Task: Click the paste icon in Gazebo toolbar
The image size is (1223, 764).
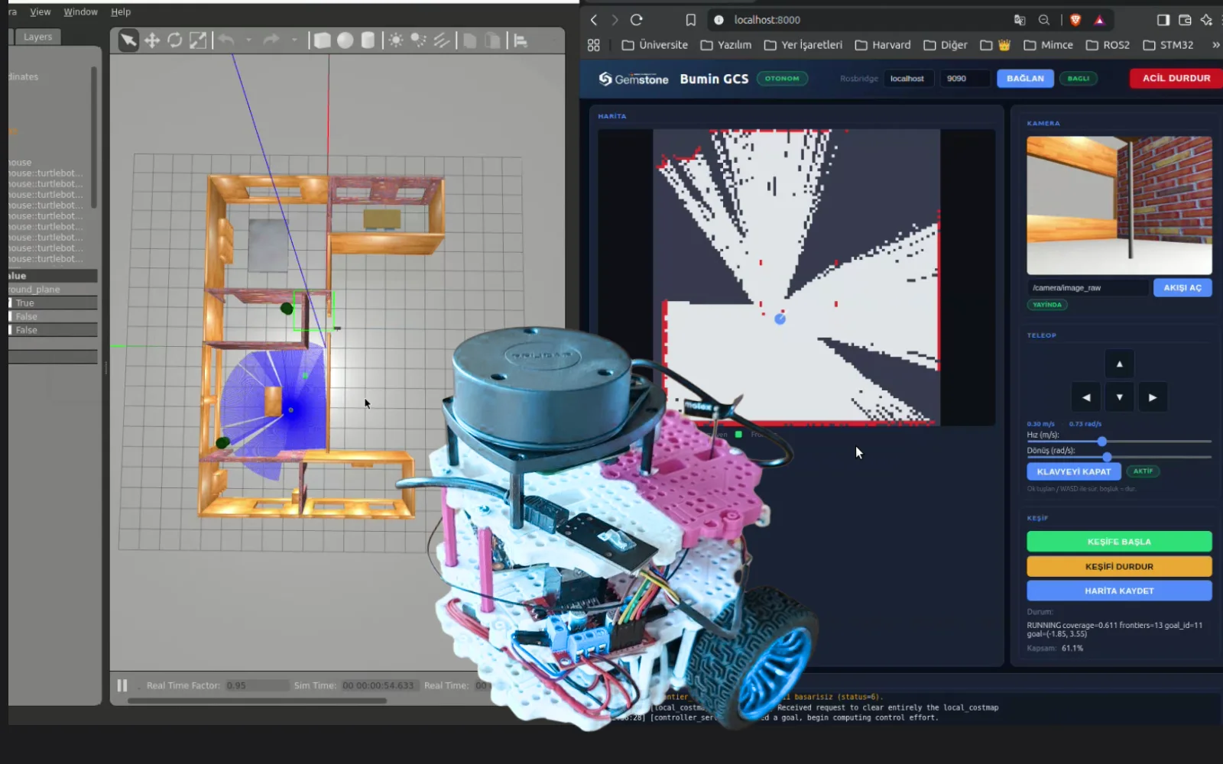Action: pos(493,40)
